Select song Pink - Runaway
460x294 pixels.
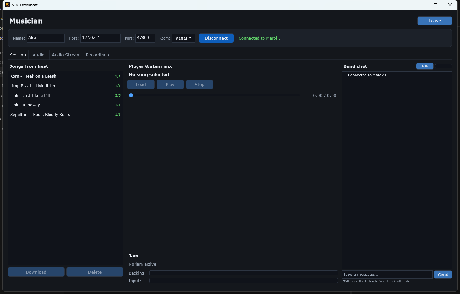point(65,105)
